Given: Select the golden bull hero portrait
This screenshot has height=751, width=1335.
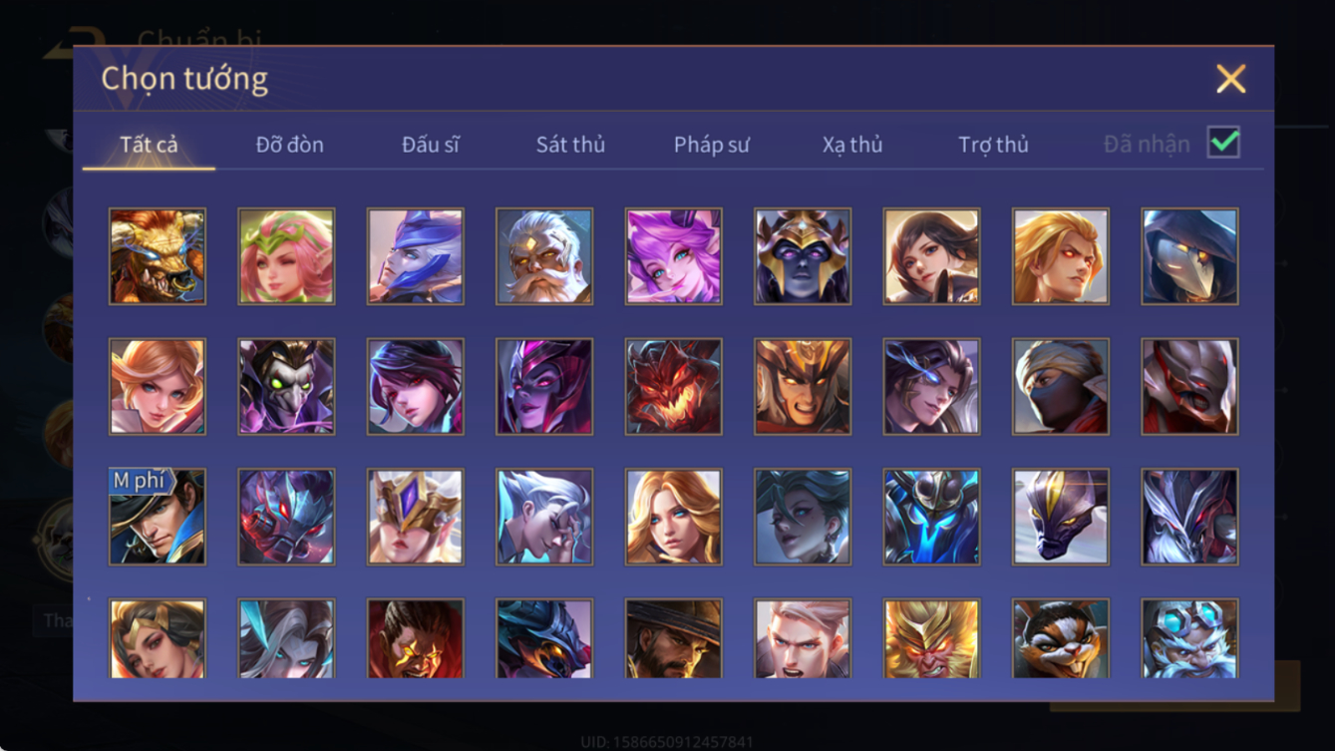Looking at the screenshot, I should point(158,256).
